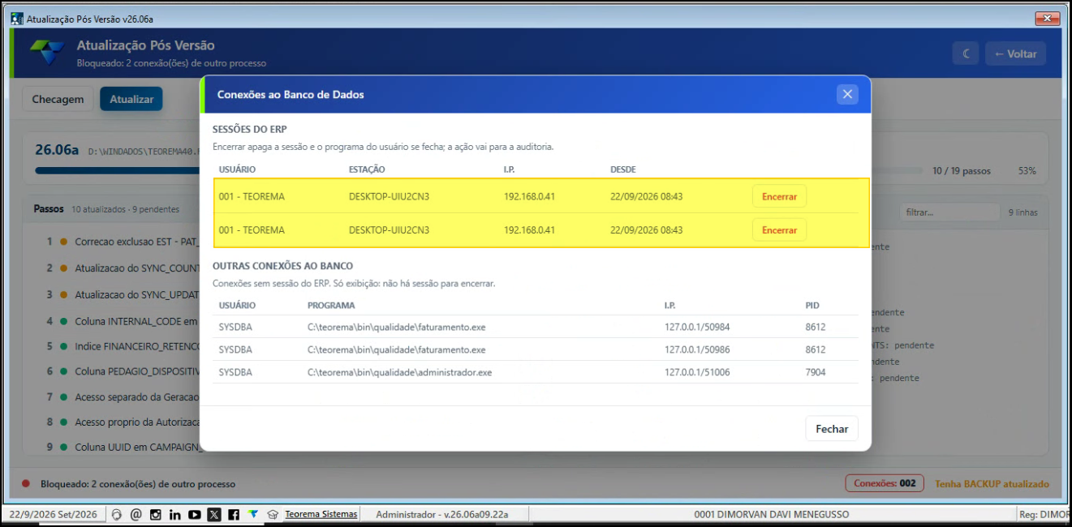
Task: Open the Teorema Sistemas link
Action: [321, 514]
